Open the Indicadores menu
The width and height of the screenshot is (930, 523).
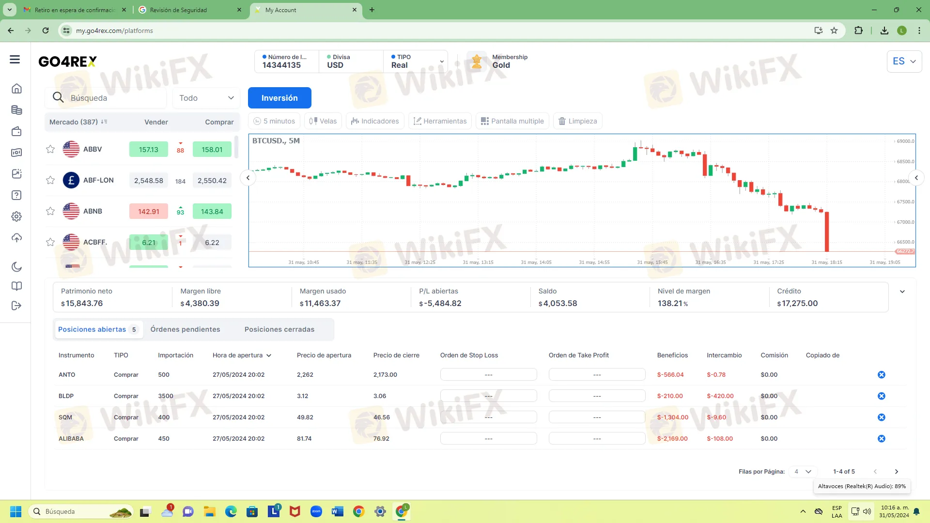[375, 121]
